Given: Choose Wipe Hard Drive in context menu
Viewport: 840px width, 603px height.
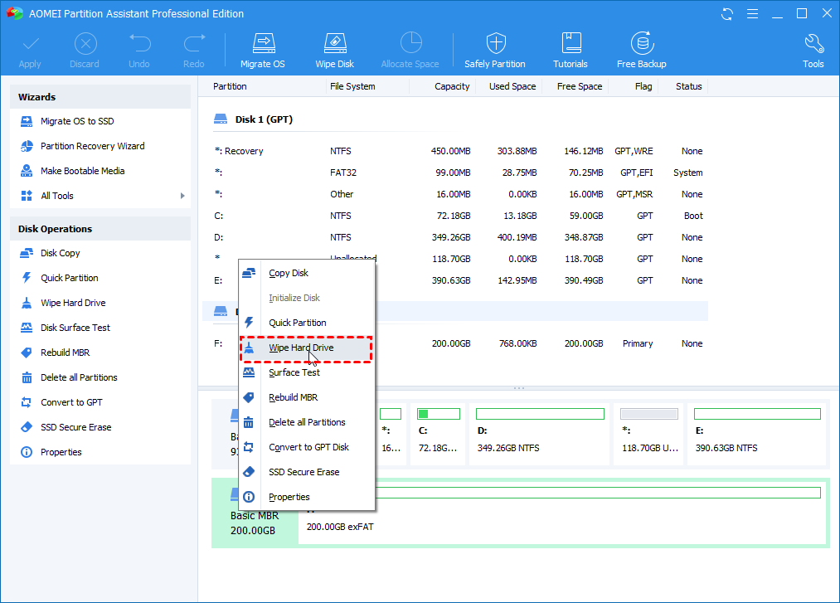Looking at the screenshot, I should pos(301,348).
